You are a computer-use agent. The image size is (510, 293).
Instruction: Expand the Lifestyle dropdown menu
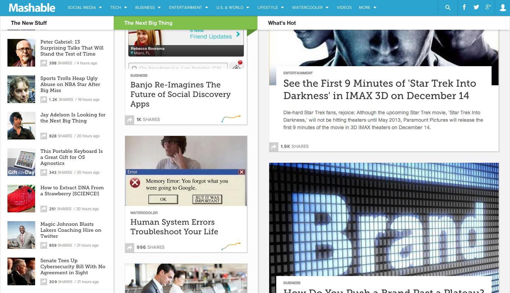click(271, 7)
